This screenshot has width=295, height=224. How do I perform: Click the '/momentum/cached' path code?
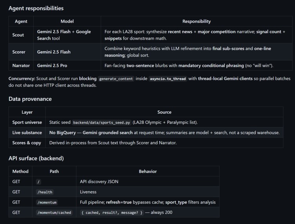(54, 213)
